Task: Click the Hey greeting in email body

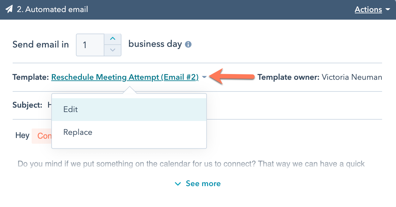Action: tap(22, 136)
